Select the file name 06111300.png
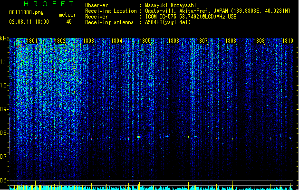This screenshot has height=190, width=299. (x=26, y=13)
